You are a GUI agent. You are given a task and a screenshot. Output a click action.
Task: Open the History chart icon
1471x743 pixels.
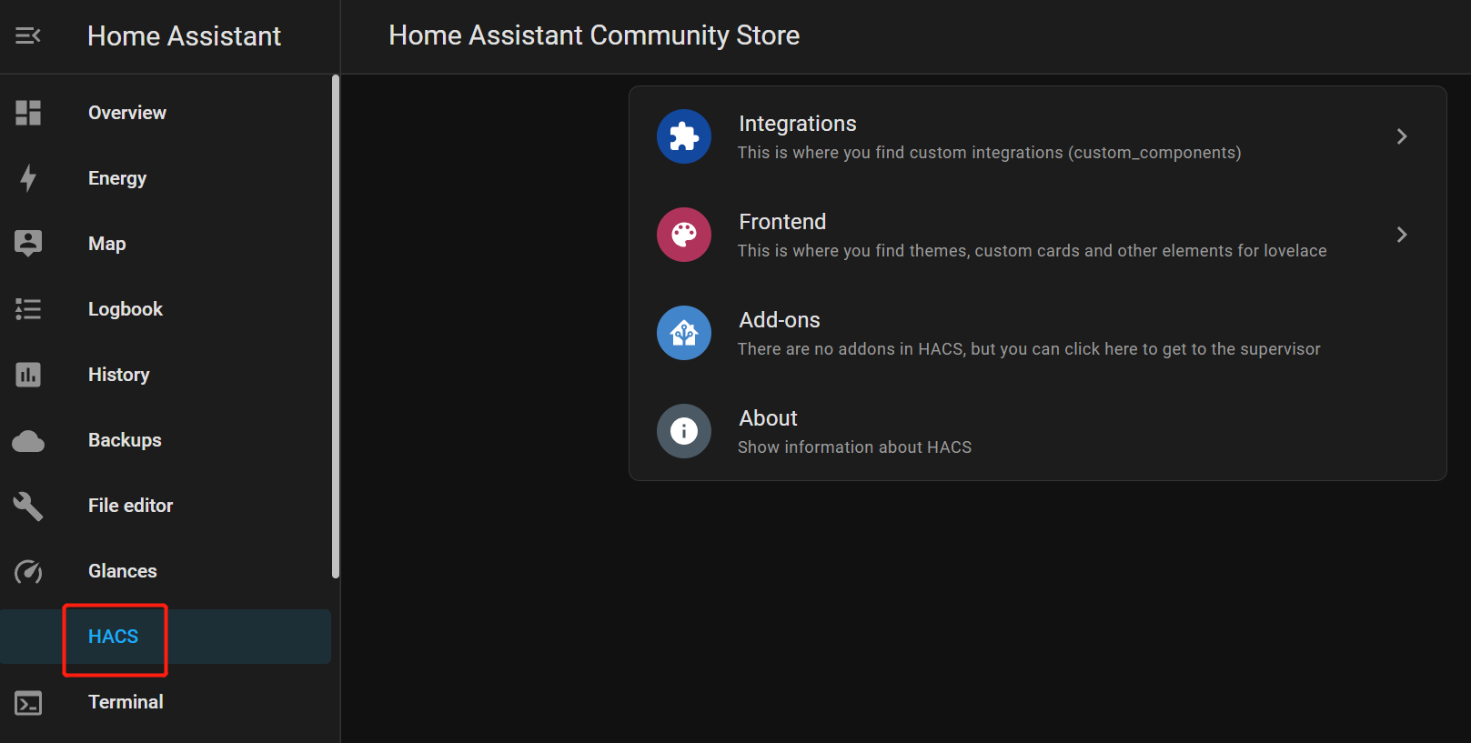coord(28,375)
